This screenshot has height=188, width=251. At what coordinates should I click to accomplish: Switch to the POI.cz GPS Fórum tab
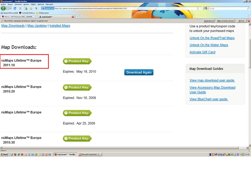point(18,17)
